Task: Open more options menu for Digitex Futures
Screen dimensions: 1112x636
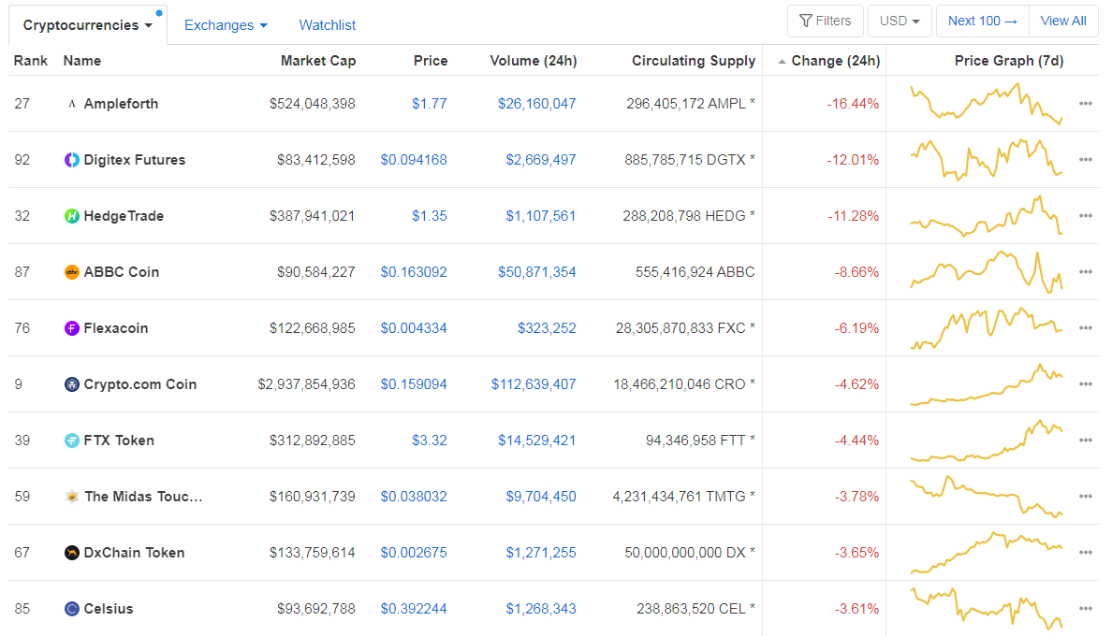Action: pyautogui.click(x=1085, y=159)
